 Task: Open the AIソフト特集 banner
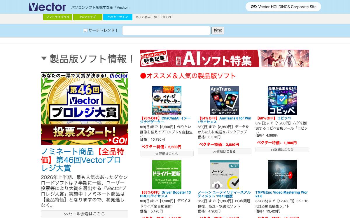coord(225,58)
